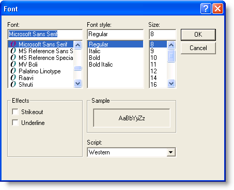Click the OpenType icon next to Palatino Linotype
The height and width of the screenshot is (190, 234).
tap(13, 71)
